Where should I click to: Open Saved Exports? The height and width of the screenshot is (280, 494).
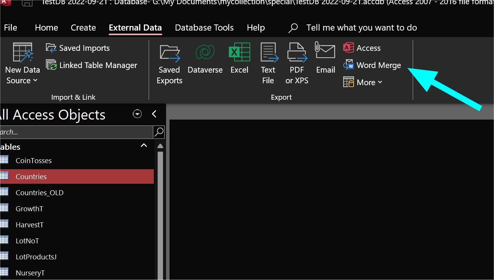click(x=170, y=63)
